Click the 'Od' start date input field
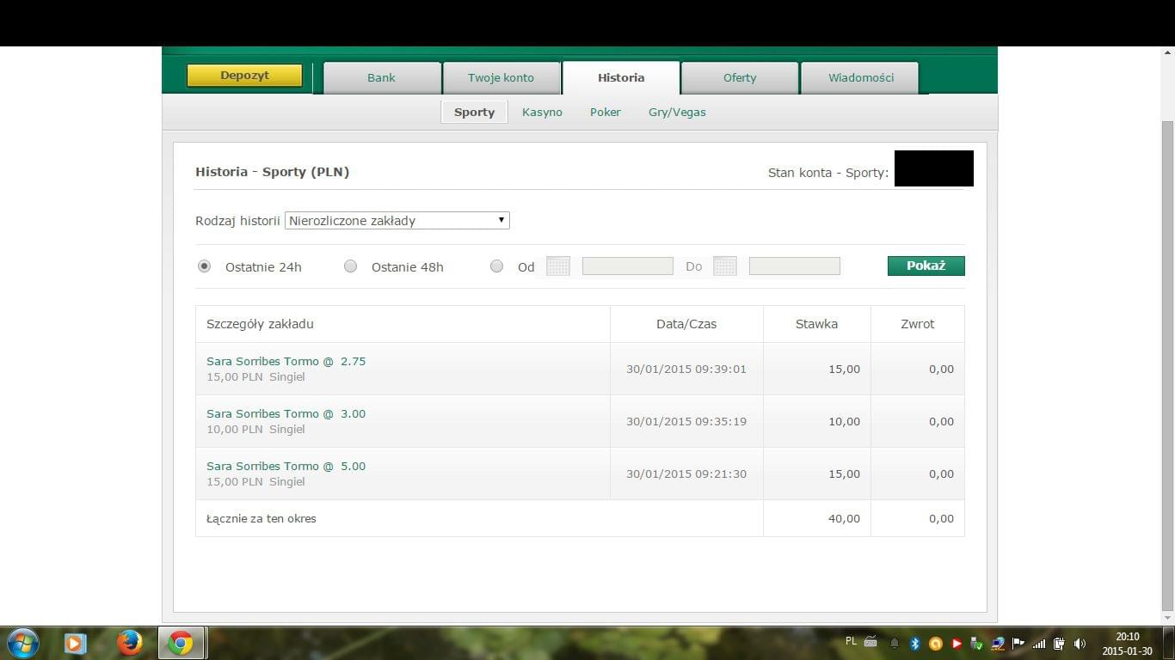The height and width of the screenshot is (660, 1175). point(627,266)
